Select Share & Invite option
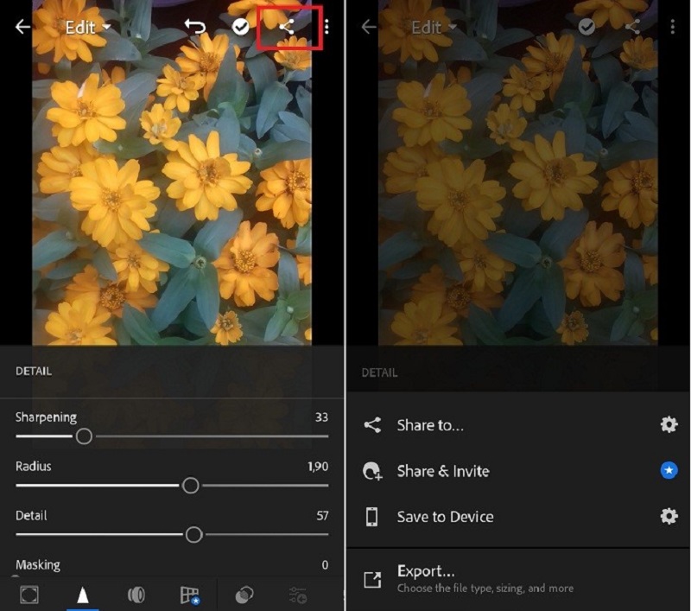 (x=442, y=471)
